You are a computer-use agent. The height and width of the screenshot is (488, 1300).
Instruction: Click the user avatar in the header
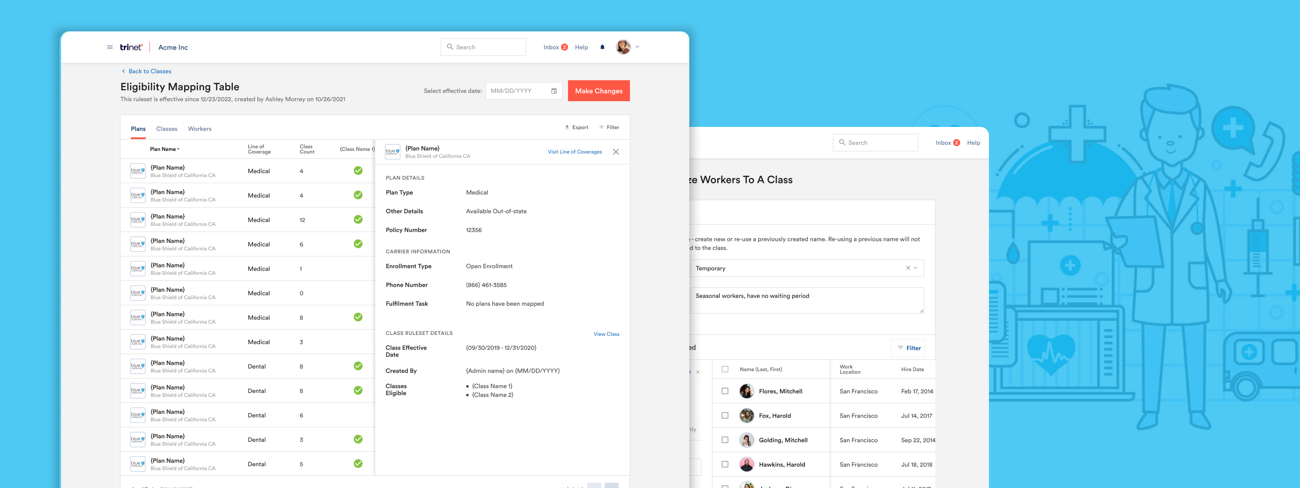point(623,47)
